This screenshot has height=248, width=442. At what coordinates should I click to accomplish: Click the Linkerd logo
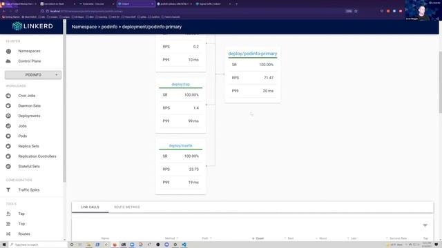pyautogui.click(x=32, y=26)
